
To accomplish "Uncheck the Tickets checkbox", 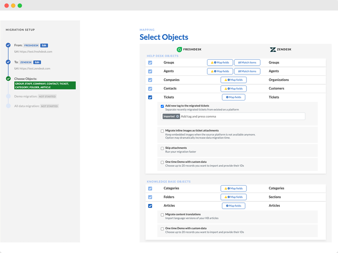I will (150, 97).
